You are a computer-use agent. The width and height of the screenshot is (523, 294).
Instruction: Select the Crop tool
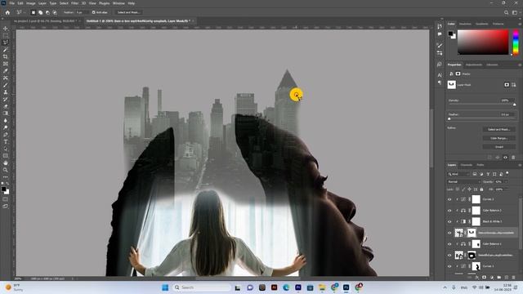pos(6,56)
